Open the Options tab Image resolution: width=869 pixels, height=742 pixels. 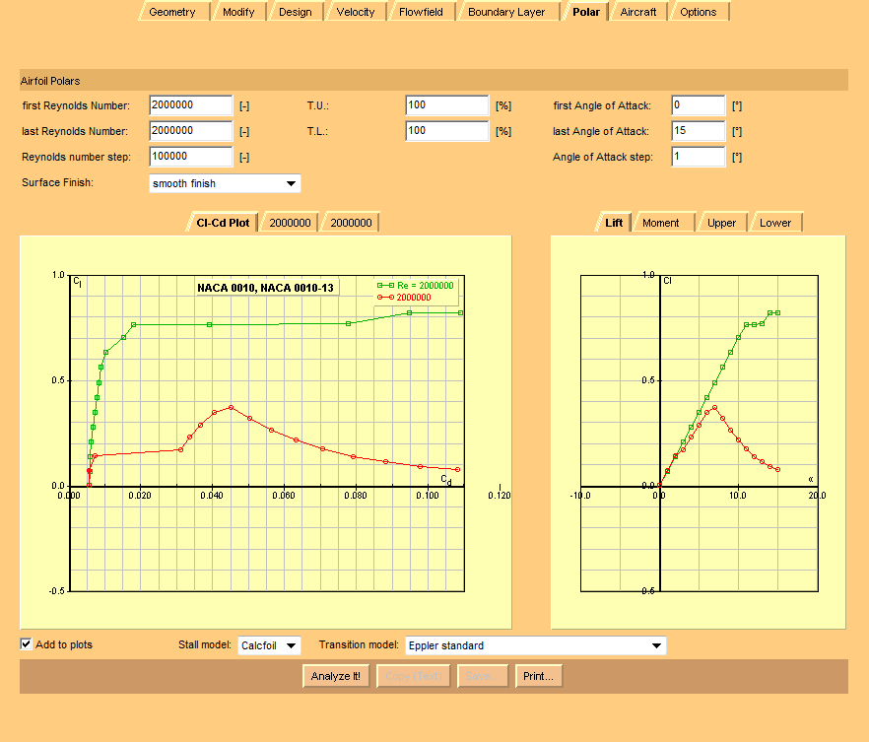[698, 12]
